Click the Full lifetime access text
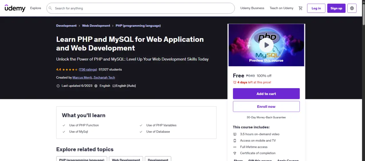 point(254,147)
